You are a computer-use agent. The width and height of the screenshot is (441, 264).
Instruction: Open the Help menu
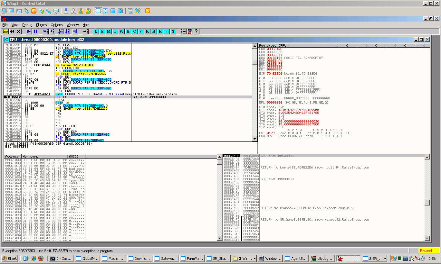[x=86, y=25]
